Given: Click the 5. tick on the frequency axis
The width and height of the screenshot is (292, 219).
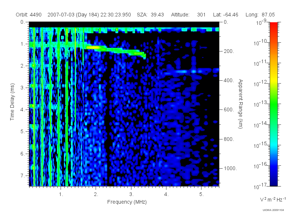Looking at the screenshot, I should click(x=201, y=195).
